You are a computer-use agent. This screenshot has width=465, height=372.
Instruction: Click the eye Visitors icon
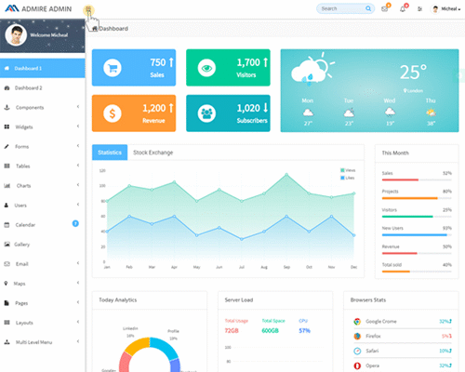pos(206,68)
